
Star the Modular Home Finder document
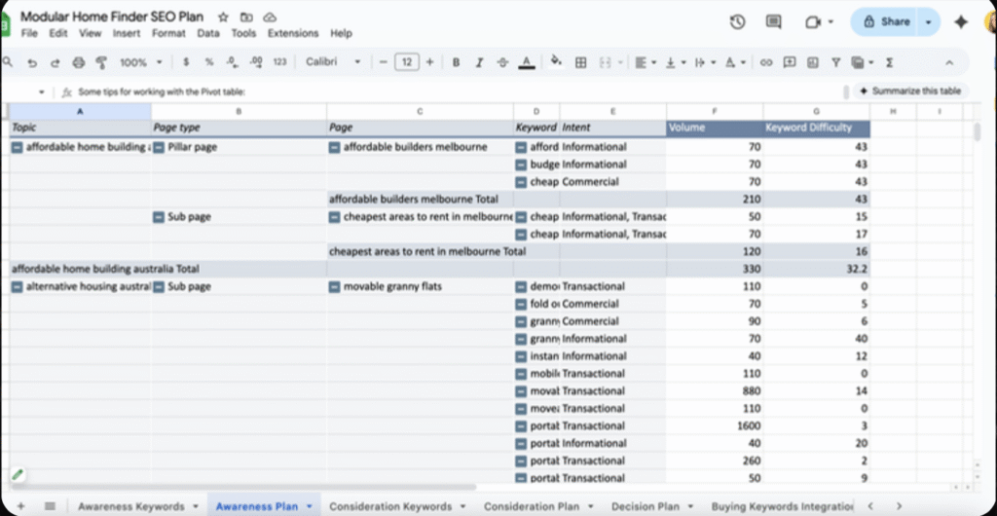click(223, 18)
